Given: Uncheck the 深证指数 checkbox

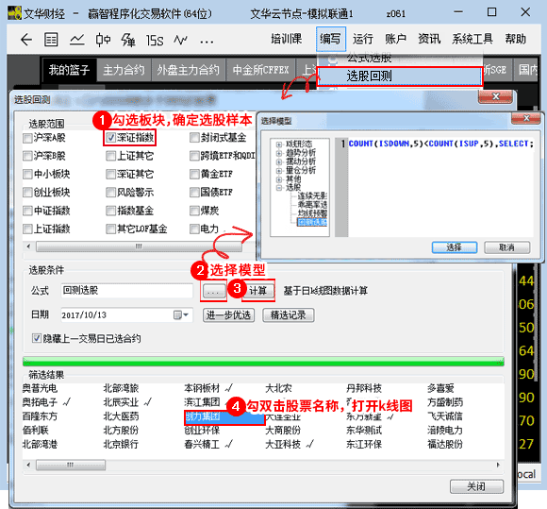Looking at the screenshot, I should pyautogui.click(x=110, y=138).
